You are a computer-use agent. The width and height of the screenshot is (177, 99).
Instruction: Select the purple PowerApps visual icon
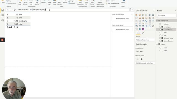tap(143, 29)
